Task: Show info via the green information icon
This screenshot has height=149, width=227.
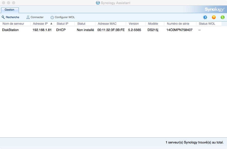Action: click(x=222, y=17)
